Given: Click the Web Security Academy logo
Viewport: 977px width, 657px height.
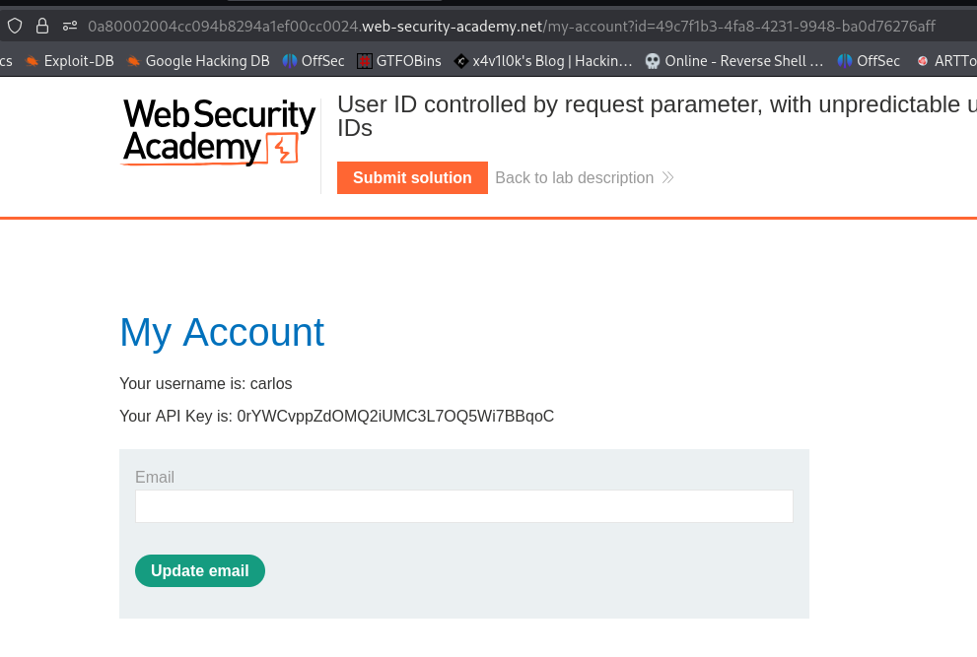Looking at the screenshot, I should 218,132.
